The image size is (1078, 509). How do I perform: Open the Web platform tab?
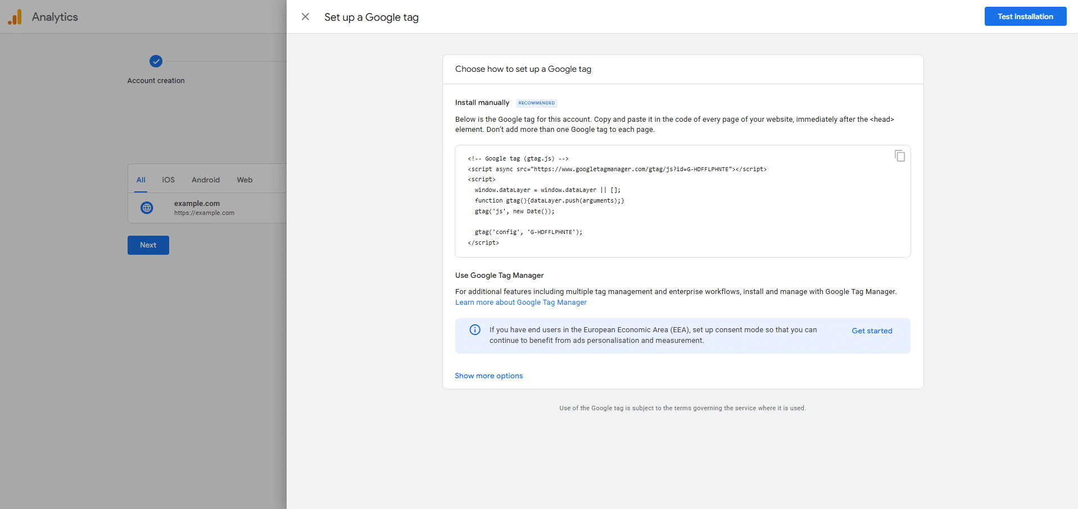(244, 180)
